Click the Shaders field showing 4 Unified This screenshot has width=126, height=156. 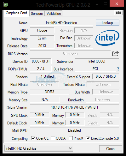tap(47, 76)
